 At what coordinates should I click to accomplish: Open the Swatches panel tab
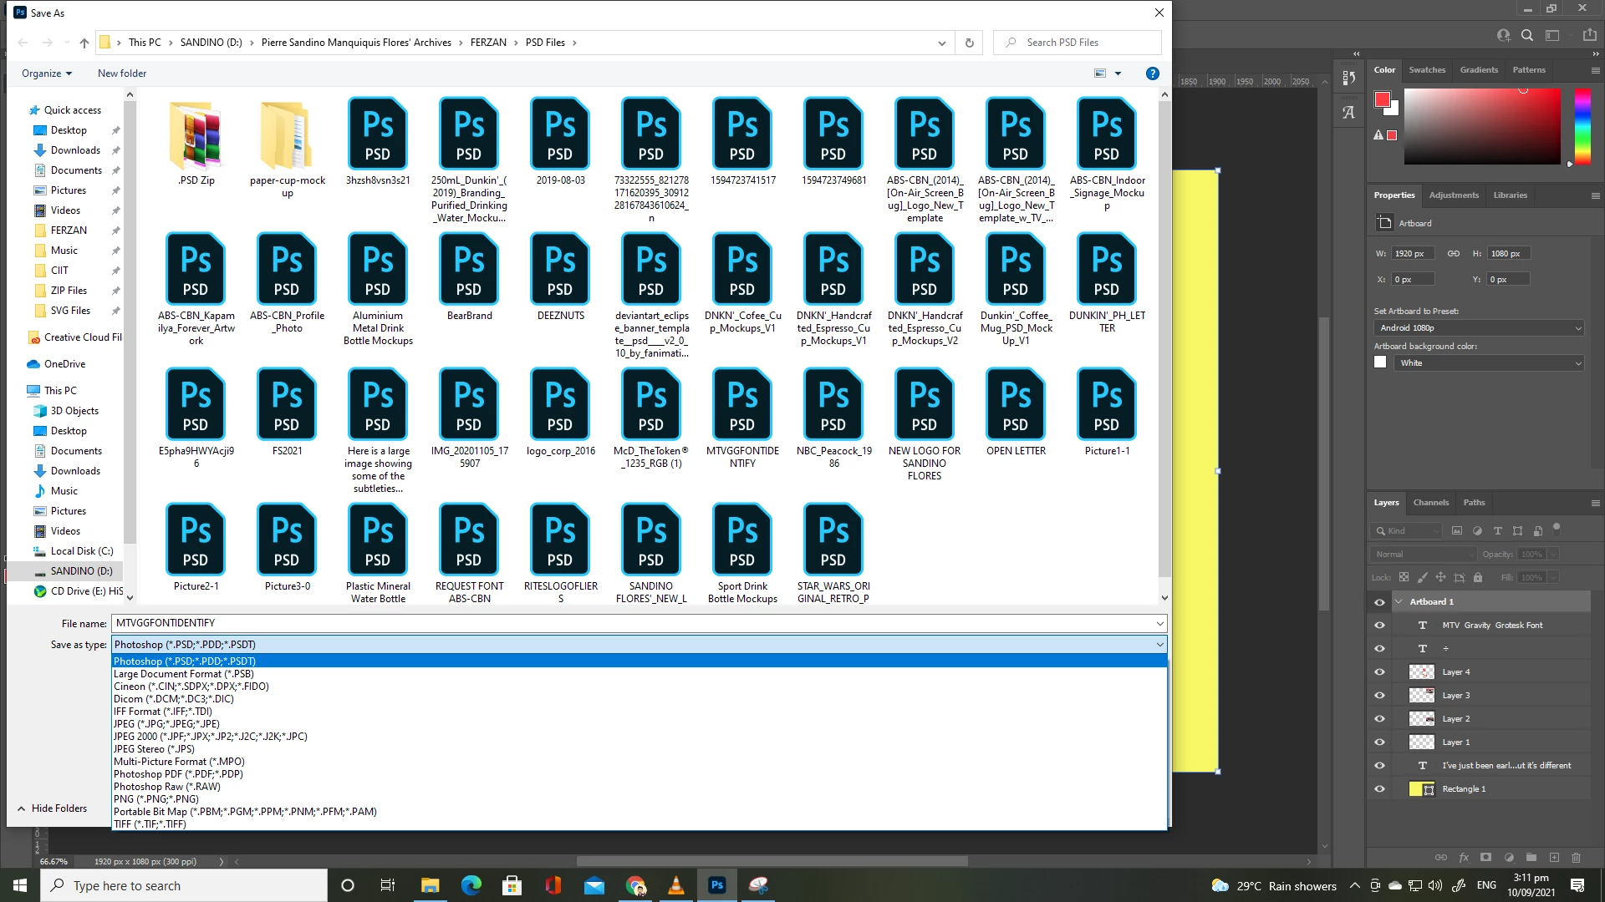click(1426, 70)
